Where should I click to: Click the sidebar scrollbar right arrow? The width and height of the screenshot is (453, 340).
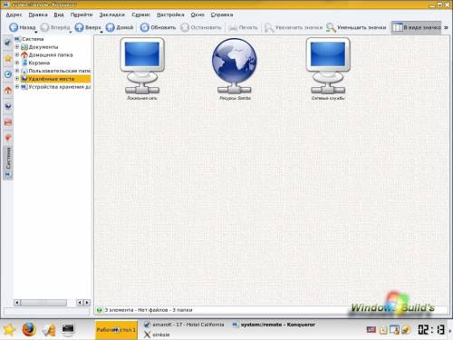pyautogui.click(x=87, y=303)
